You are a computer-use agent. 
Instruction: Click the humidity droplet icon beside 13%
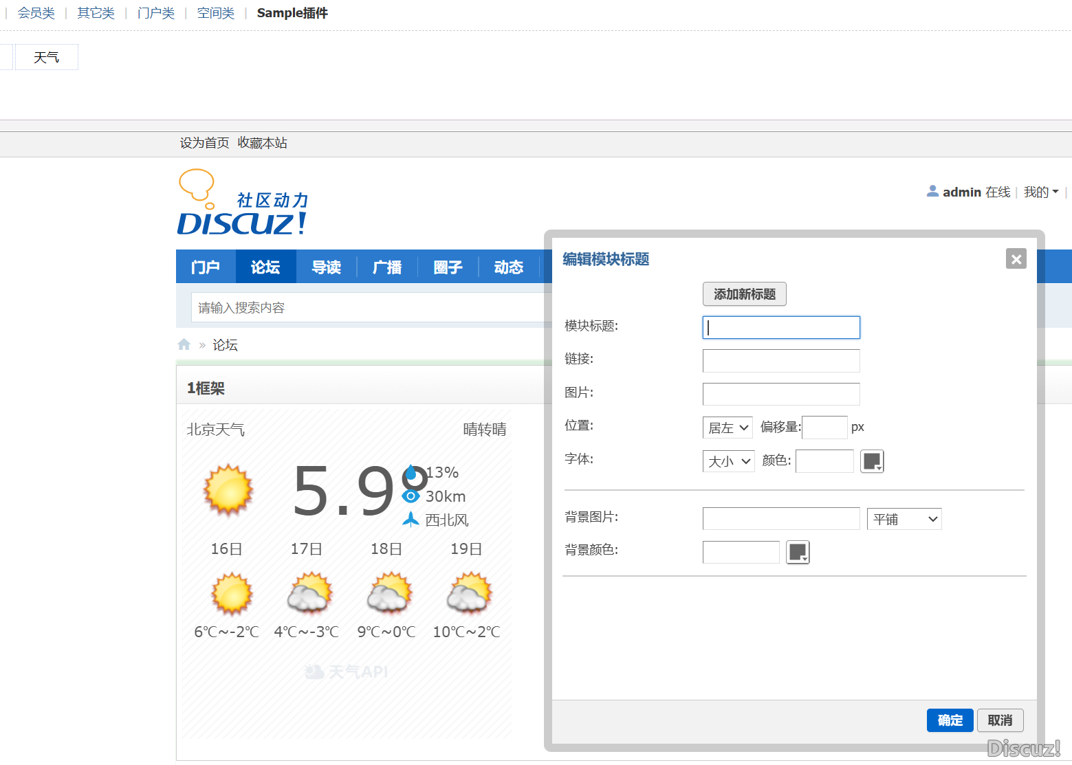click(x=411, y=472)
